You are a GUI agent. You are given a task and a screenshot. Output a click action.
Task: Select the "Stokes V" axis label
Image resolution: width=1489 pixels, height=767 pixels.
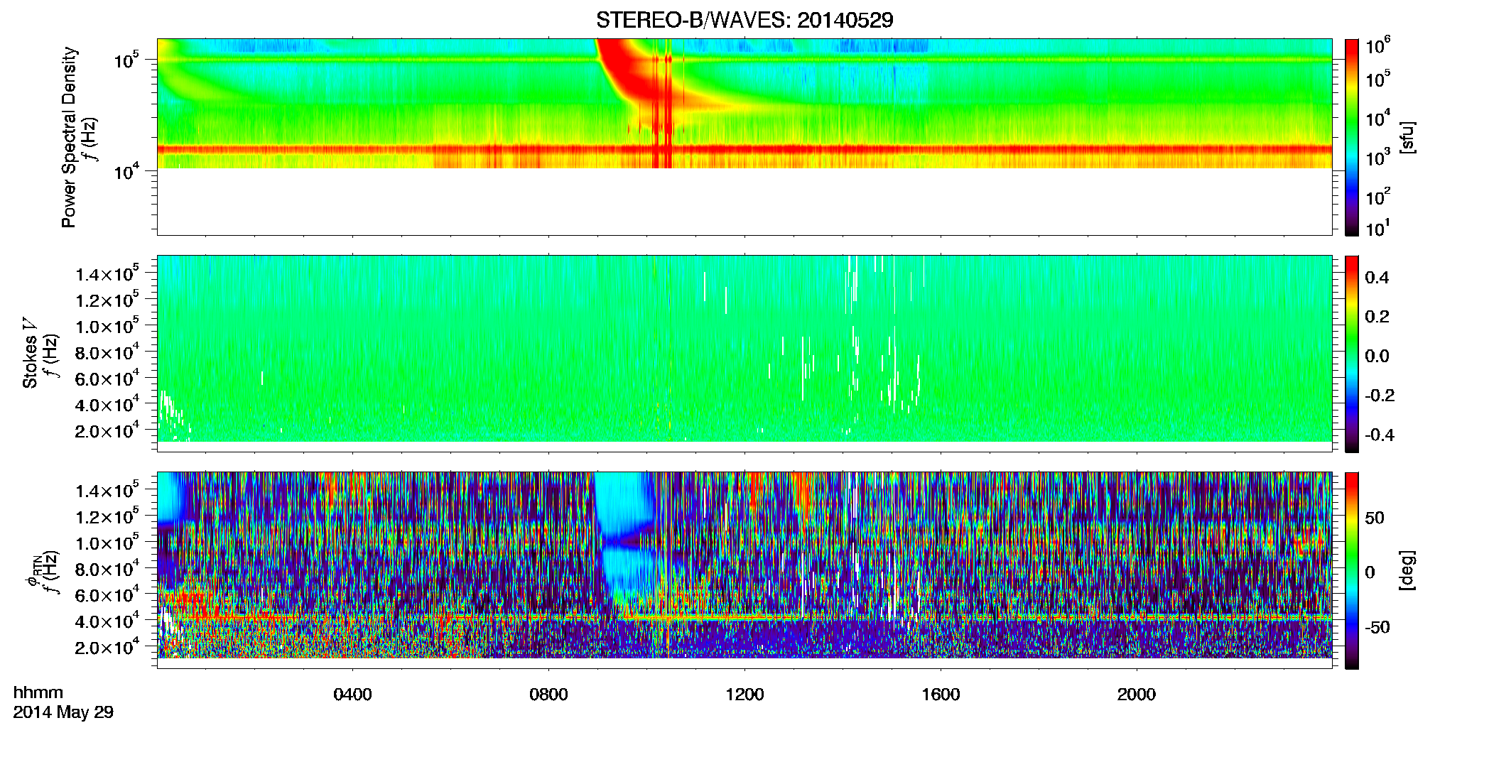[30, 353]
